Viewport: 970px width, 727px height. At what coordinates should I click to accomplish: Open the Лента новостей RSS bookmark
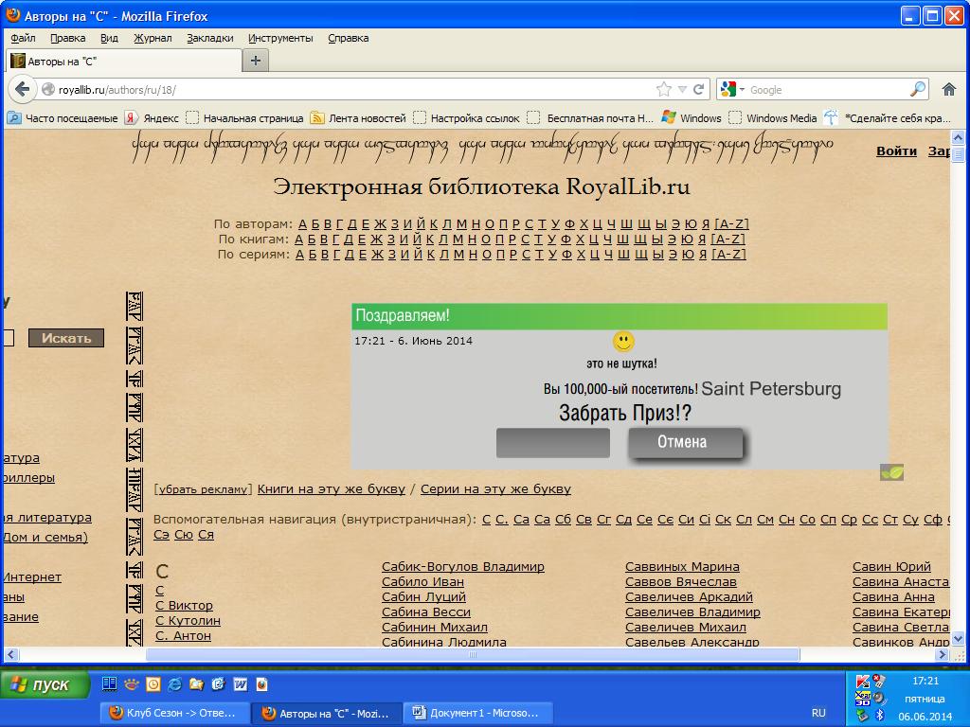point(358,118)
